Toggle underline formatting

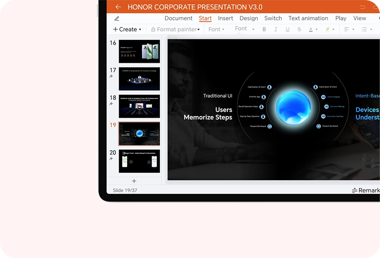tap(287, 29)
